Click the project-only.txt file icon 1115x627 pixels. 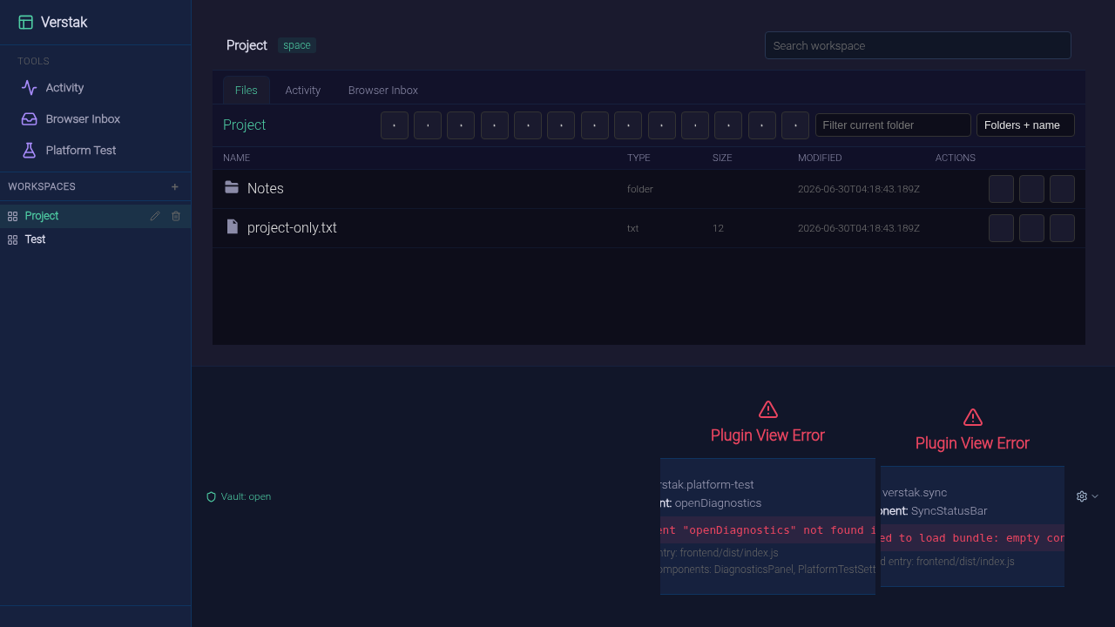click(x=232, y=226)
